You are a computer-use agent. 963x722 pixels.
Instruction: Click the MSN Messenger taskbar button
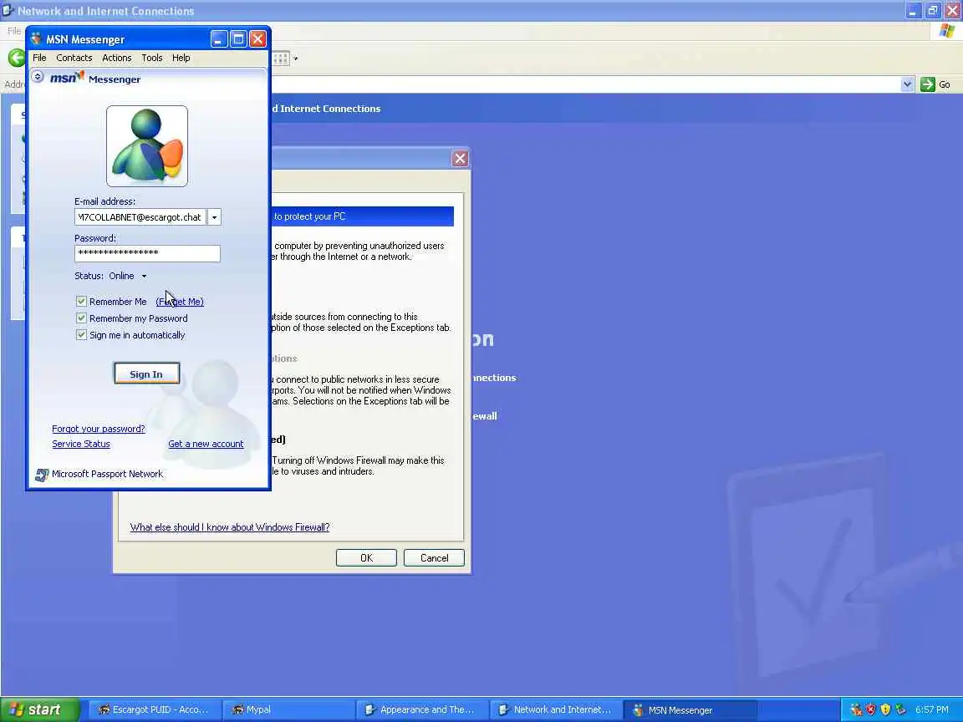(x=689, y=709)
